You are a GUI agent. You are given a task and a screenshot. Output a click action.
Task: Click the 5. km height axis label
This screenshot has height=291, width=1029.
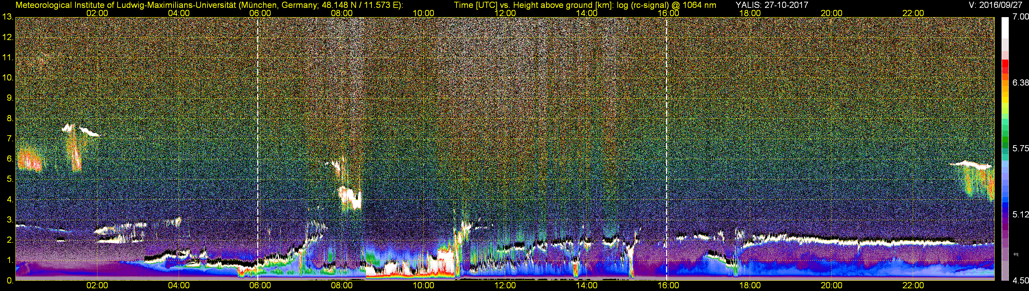(x=10, y=179)
